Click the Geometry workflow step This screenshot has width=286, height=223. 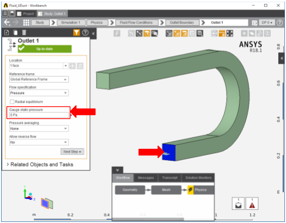(x=130, y=190)
